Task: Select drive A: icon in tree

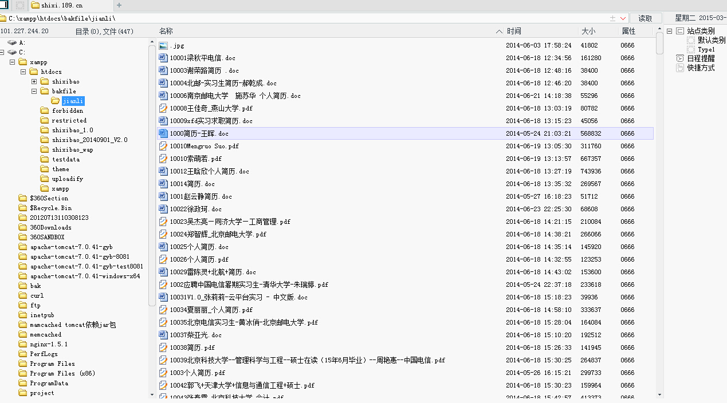Action: [x=12, y=42]
